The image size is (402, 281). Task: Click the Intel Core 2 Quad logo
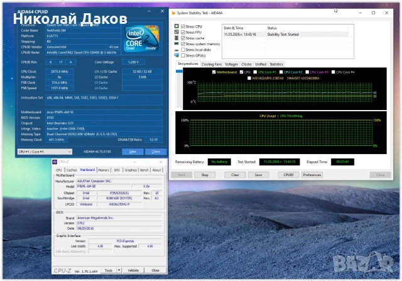(142, 38)
